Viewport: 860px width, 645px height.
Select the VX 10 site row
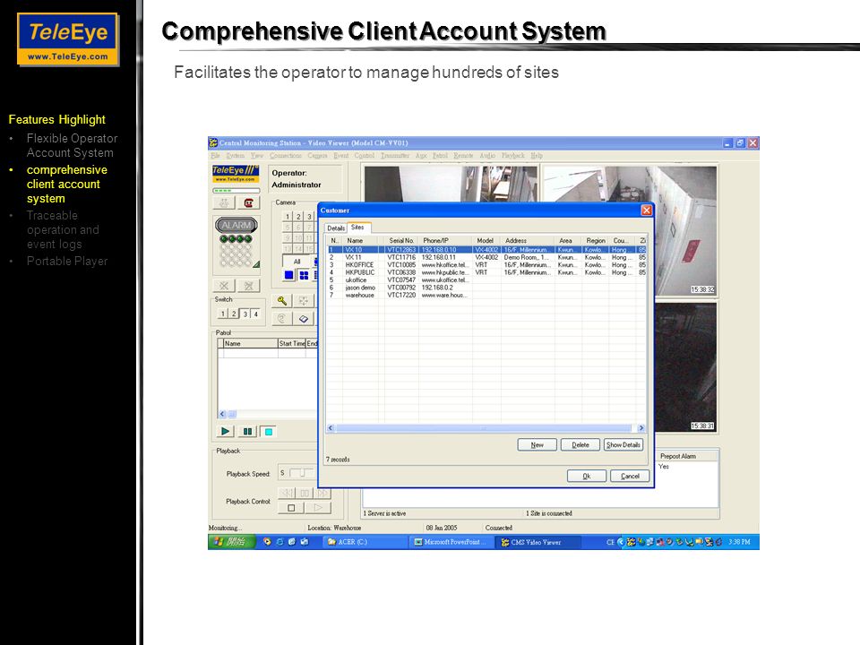click(487, 250)
